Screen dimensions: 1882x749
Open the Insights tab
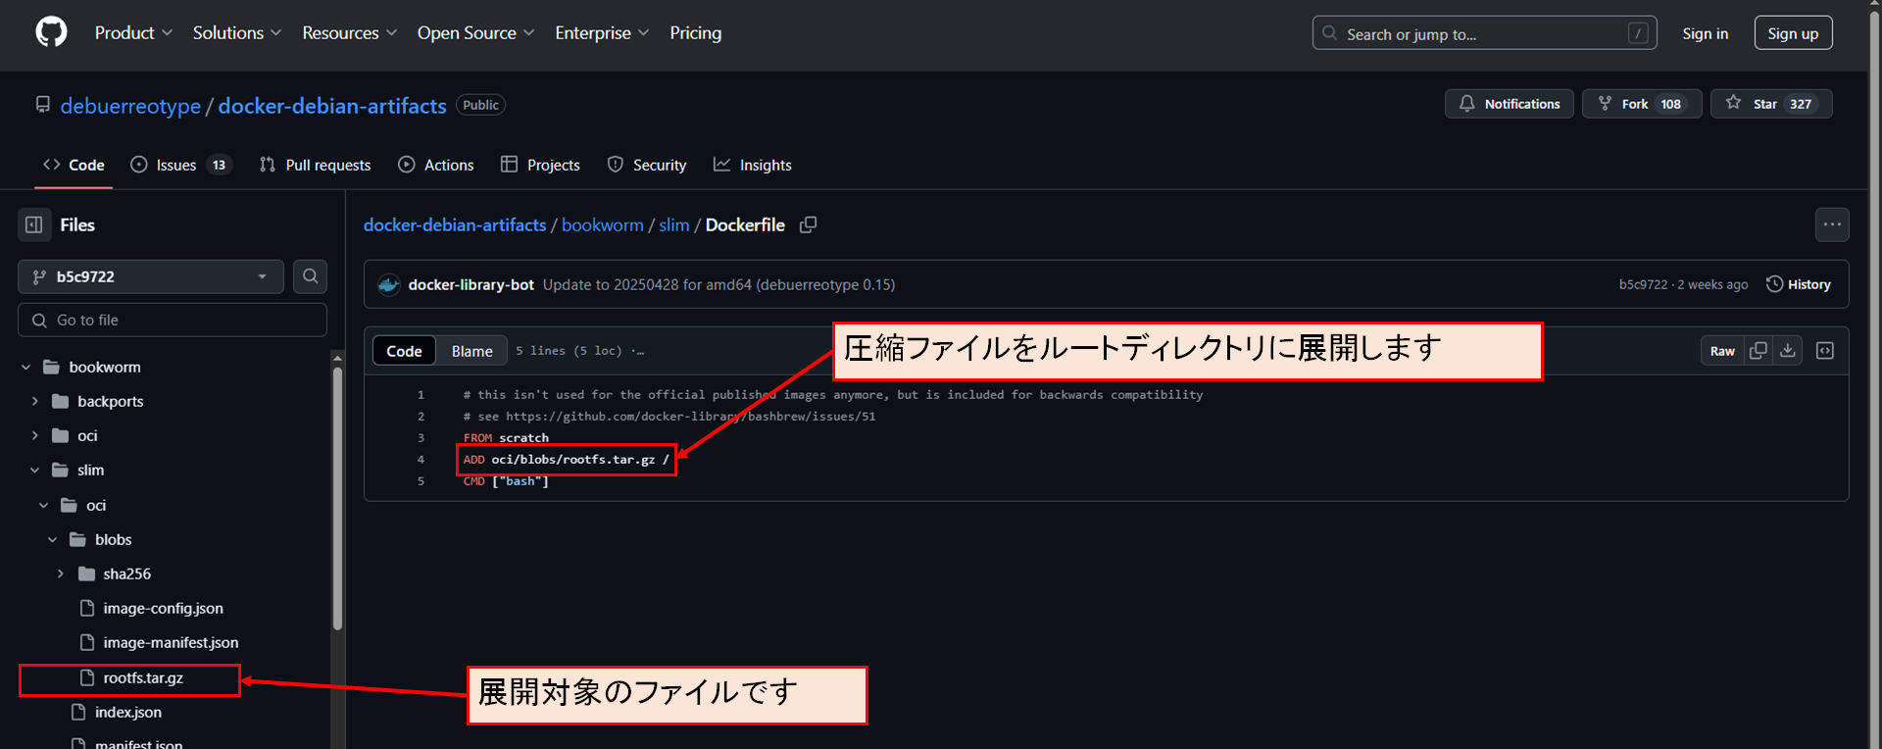point(752,165)
